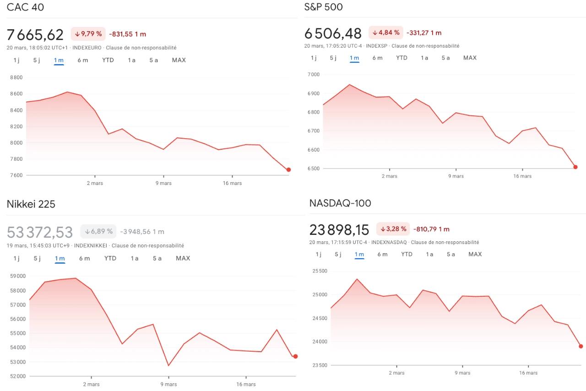Click the endpoint dot on the CAC 40 line
This screenshot has width=586, height=391.
click(288, 169)
